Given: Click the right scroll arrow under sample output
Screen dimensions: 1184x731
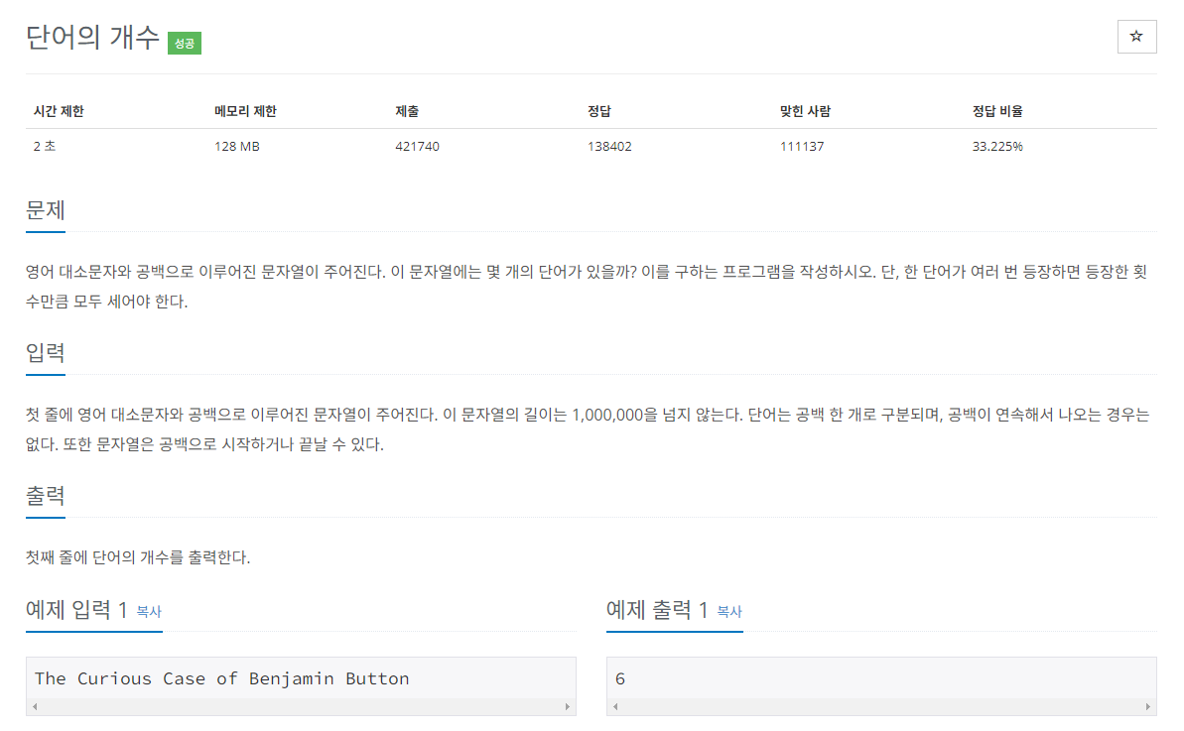Looking at the screenshot, I should (1149, 707).
